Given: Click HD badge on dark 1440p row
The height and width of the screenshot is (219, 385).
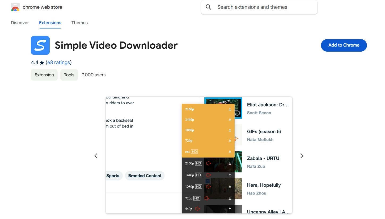Looking at the screenshot, I should click(x=198, y=175).
